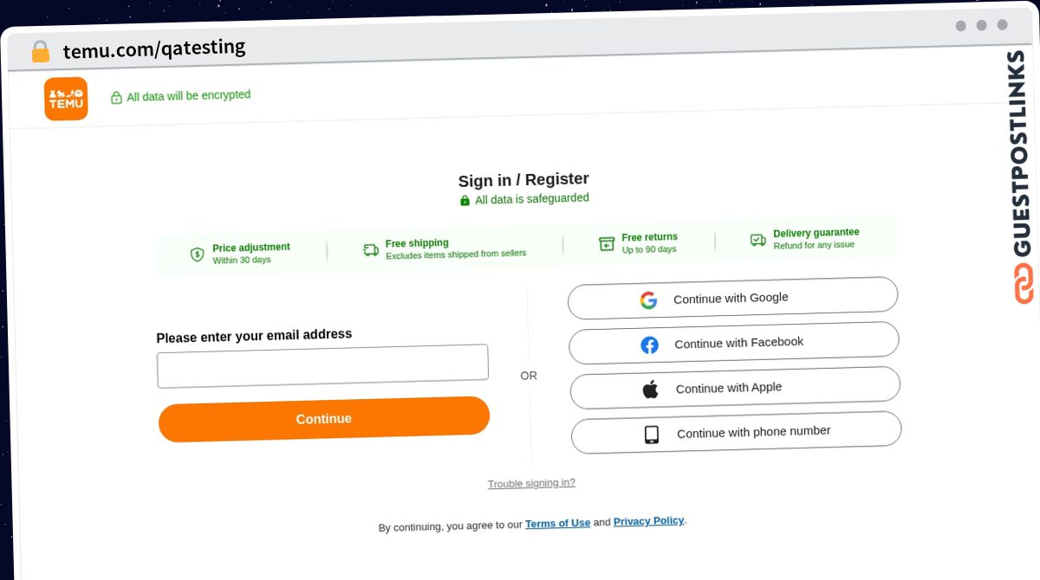1040x580 pixels.
Task: Continue with Facebook sign-in
Action: pyautogui.click(x=734, y=344)
